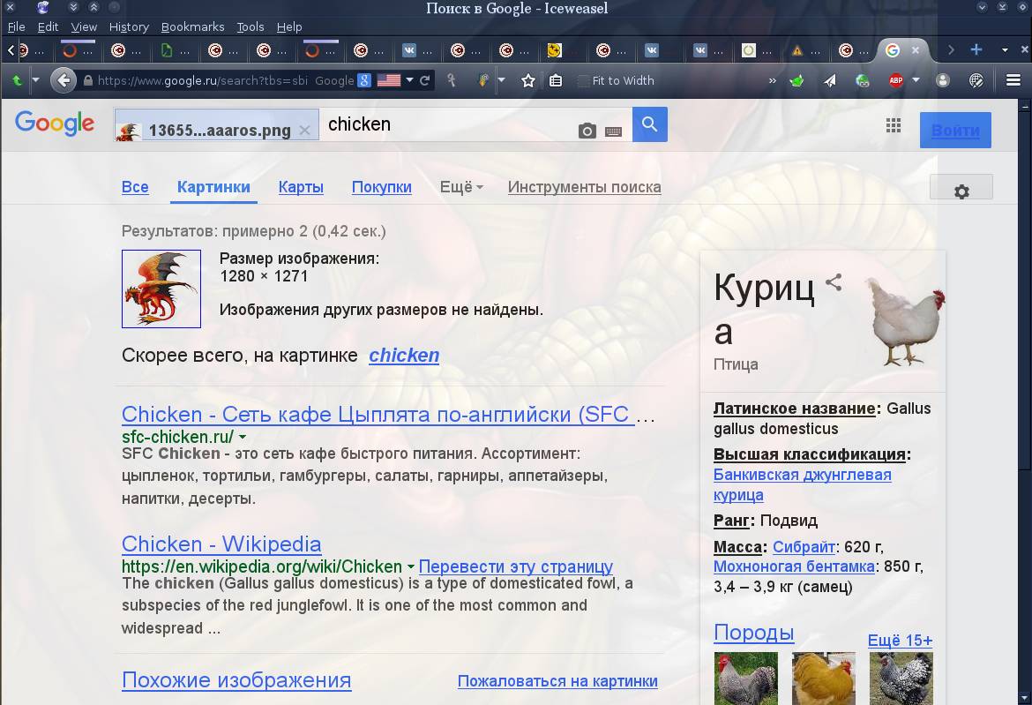Click the green bird toolbar icon
The height and width of the screenshot is (705, 1032).
click(796, 80)
